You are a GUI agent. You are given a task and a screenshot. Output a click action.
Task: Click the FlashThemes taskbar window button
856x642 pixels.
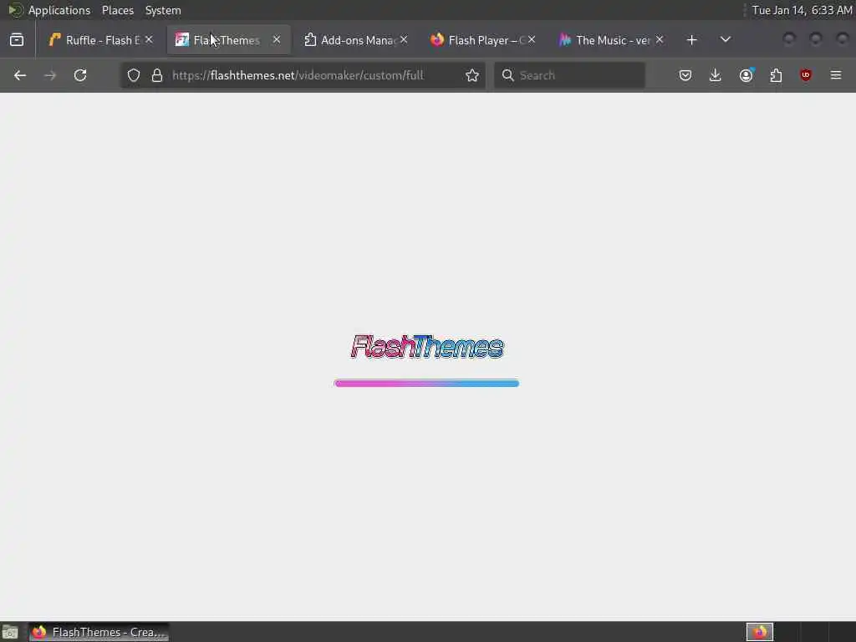[99, 632]
